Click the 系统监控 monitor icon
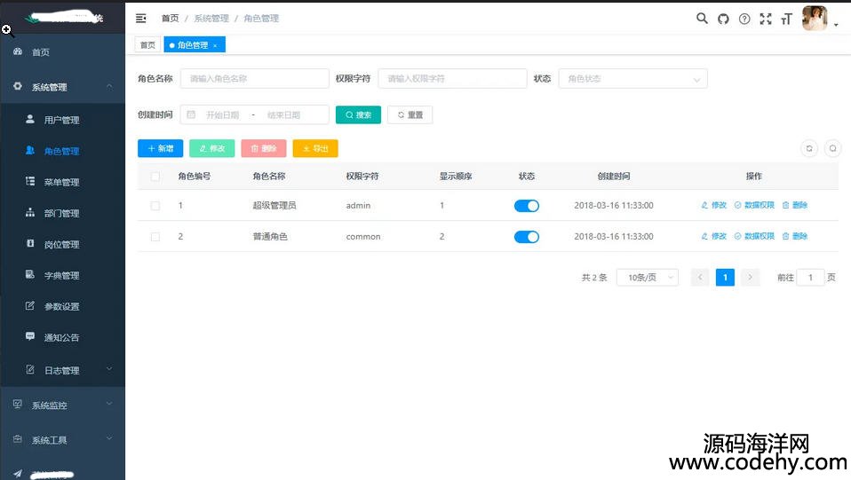The height and width of the screenshot is (480, 851). click(18, 404)
